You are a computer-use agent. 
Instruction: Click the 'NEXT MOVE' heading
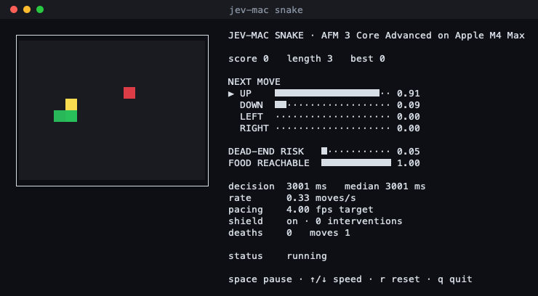coord(254,82)
